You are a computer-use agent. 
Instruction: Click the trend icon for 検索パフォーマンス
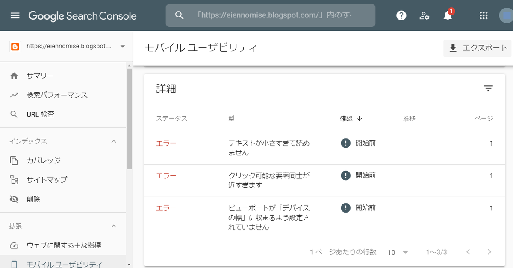pyautogui.click(x=14, y=95)
